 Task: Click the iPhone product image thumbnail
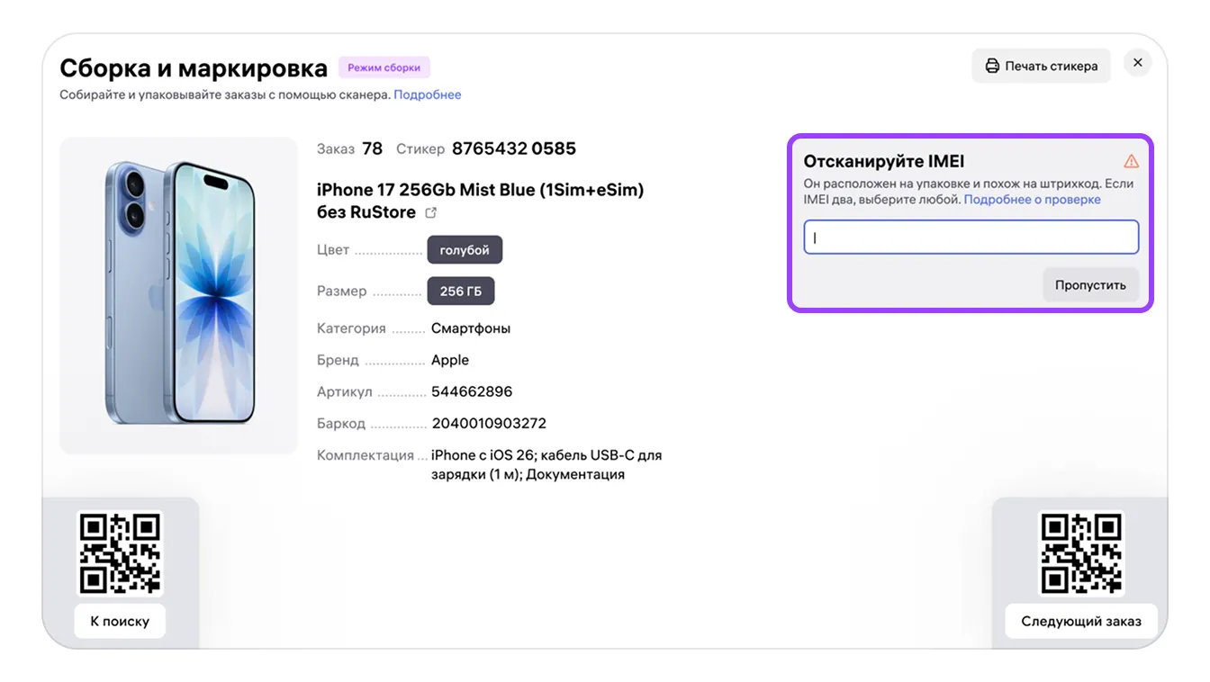coord(178,295)
